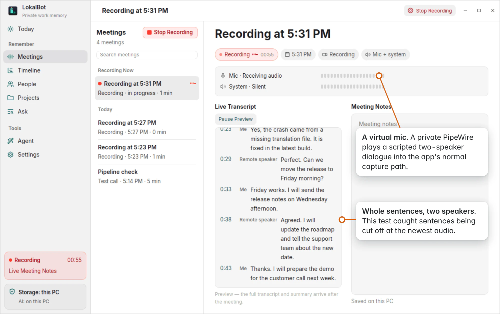Screen dimensions: 500x314
Task: Open the Today view in sidebar
Action: point(45,29)
